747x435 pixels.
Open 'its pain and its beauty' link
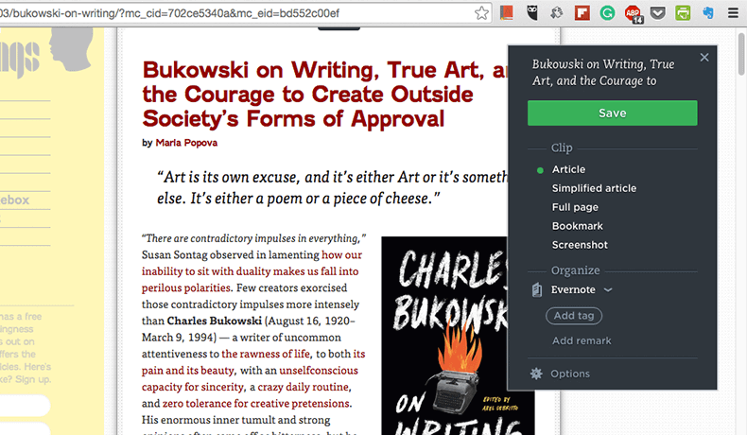point(253,362)
